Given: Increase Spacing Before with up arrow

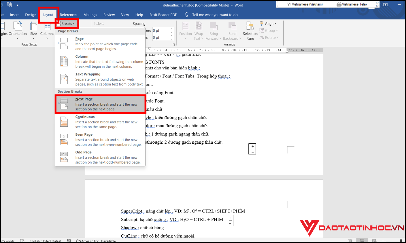Looking at the screenshot, I should [x=171, y=29].
